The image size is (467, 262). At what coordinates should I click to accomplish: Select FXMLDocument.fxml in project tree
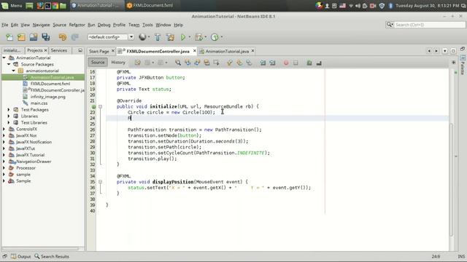[x=50, y=84]
